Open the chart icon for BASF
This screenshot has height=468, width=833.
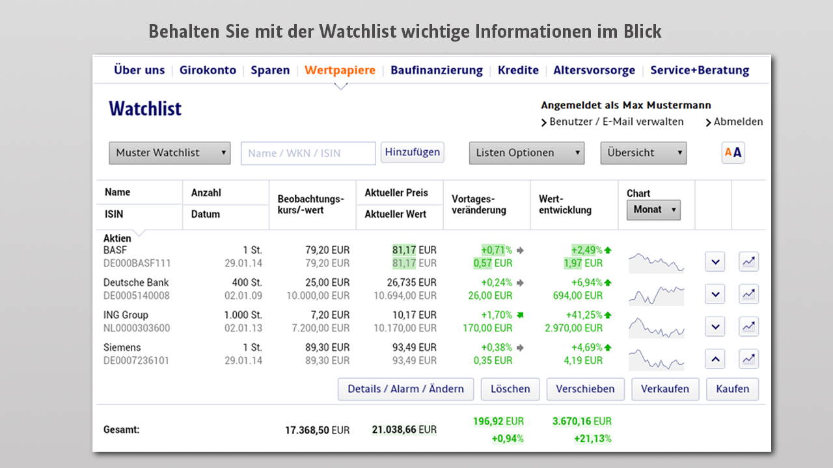[748, 262]
